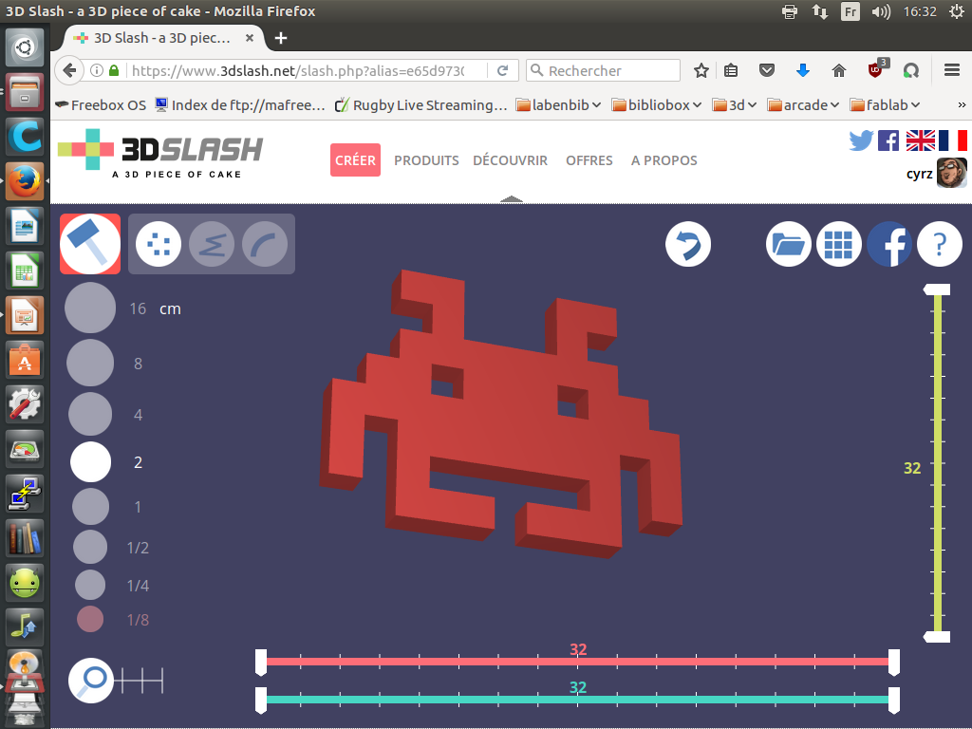Choose the dotted cube shape mode
Image resolution: width=972 pixels, height=729 pixels.
(159, 245)
